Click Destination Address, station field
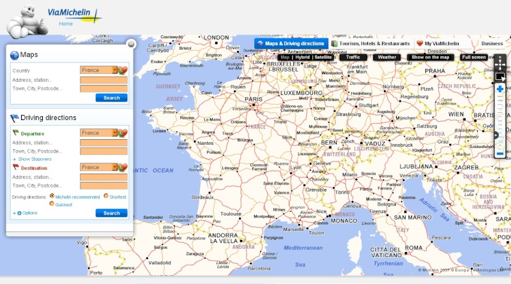This screenshot has height=284, width=511. pos(103,177)
